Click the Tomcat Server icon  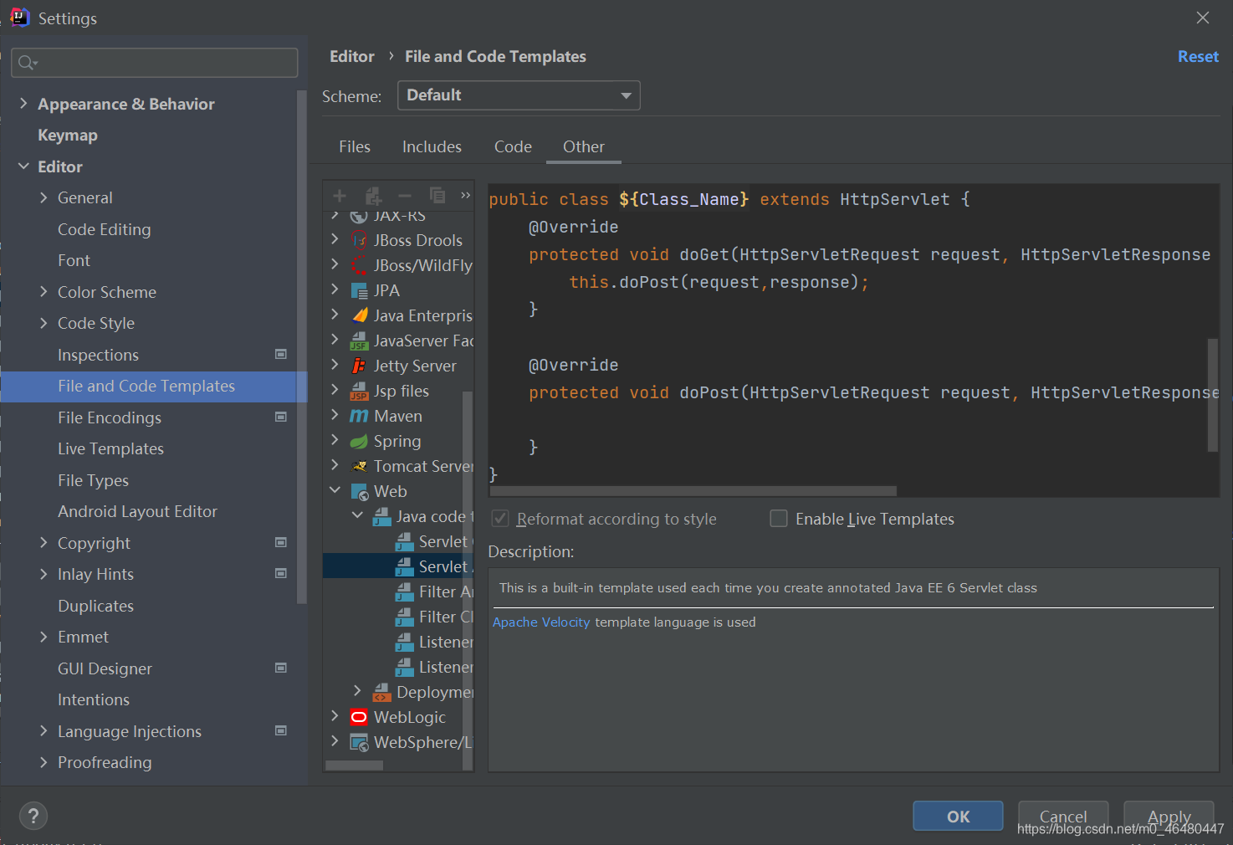(359, 466)
